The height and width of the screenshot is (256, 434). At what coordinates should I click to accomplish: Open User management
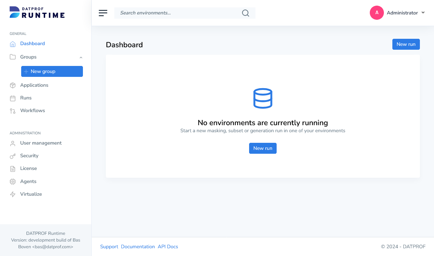tap(41, 143)
